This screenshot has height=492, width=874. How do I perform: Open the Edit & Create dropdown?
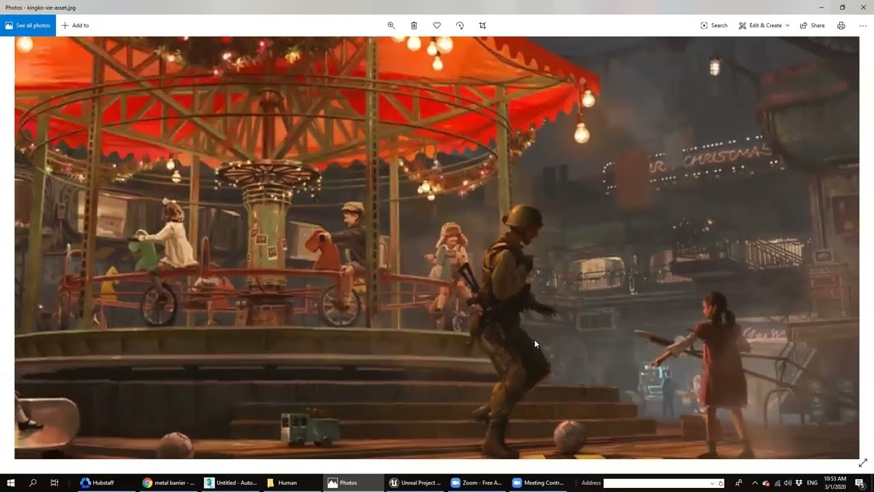pos(763,25)
